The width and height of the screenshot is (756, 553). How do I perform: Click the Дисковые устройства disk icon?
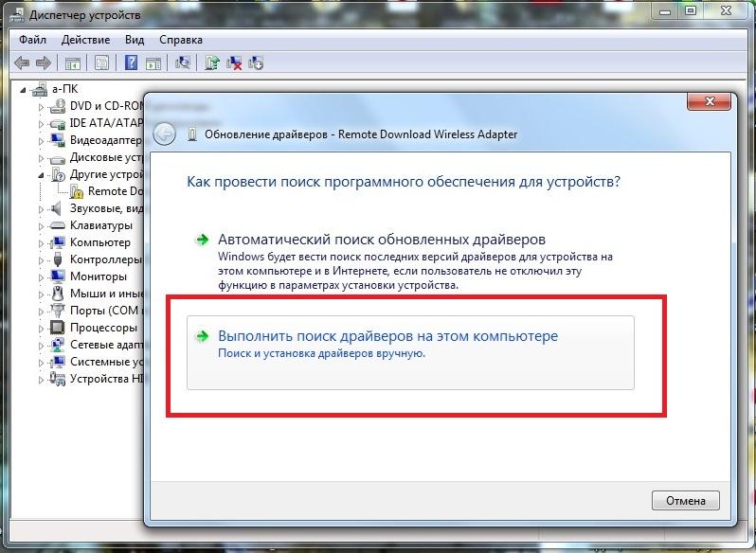[58, 158]
